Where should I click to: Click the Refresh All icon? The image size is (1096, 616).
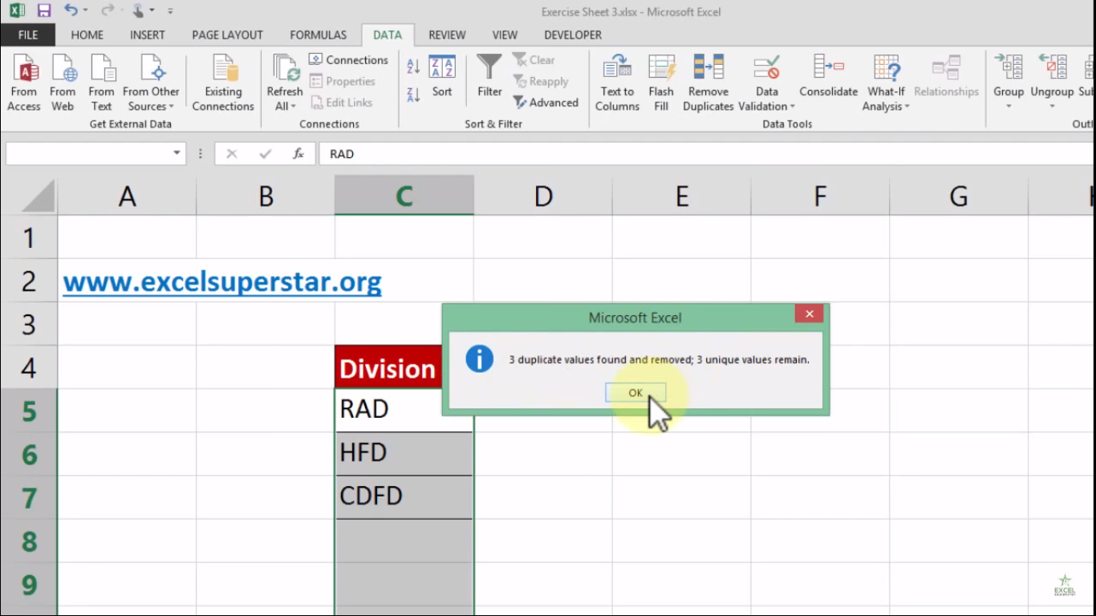coord(285,69)
